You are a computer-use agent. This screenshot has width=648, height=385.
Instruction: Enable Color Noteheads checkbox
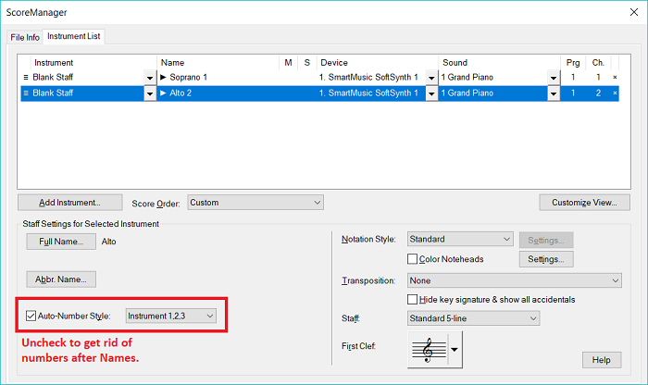coord(413,259)
